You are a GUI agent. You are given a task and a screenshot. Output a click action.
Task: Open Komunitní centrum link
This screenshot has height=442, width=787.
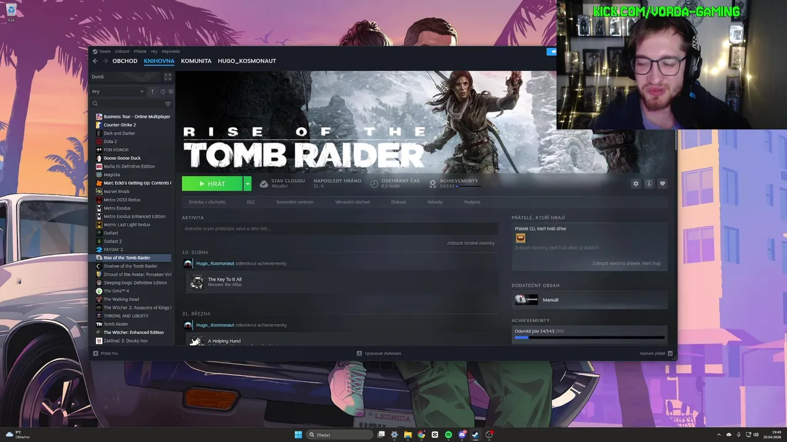pos(295,202)
